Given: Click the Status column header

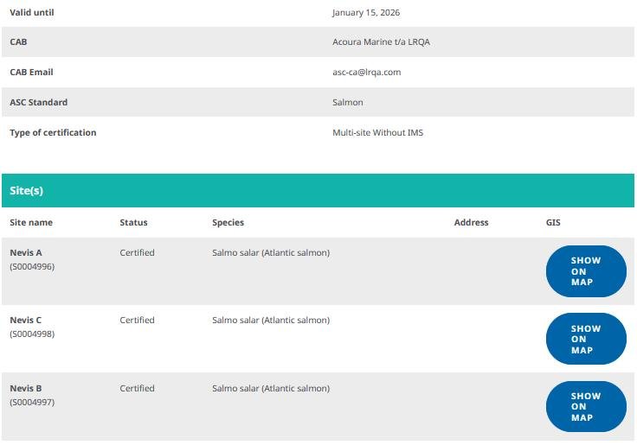Looking at the screenshot, I should tap(133, 222).
